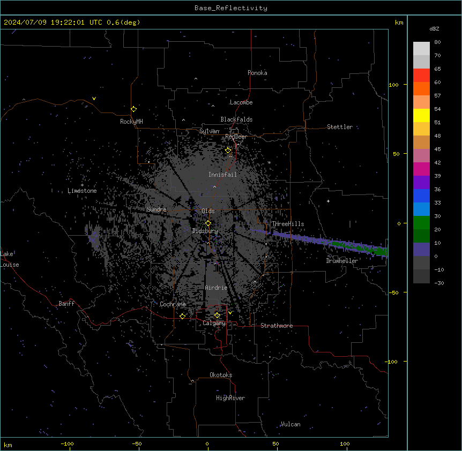Viewport: 462px width, 451px height.
Task: Click the yellow v marker northwest of RockyMH
Action: (x=94, y=99)
